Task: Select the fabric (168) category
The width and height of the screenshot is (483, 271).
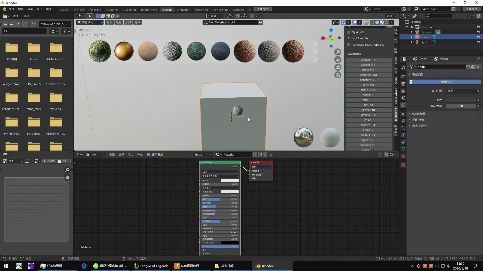Action: [369, 90]
